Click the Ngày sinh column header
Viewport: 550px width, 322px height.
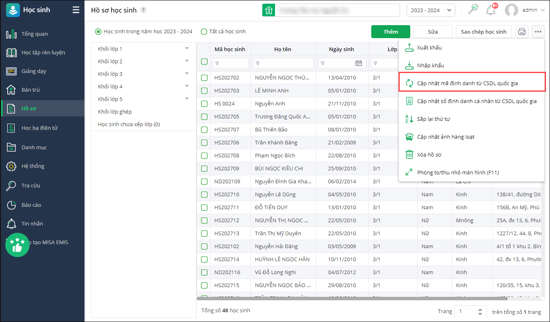pyautogui.click(x=342, y=49)
